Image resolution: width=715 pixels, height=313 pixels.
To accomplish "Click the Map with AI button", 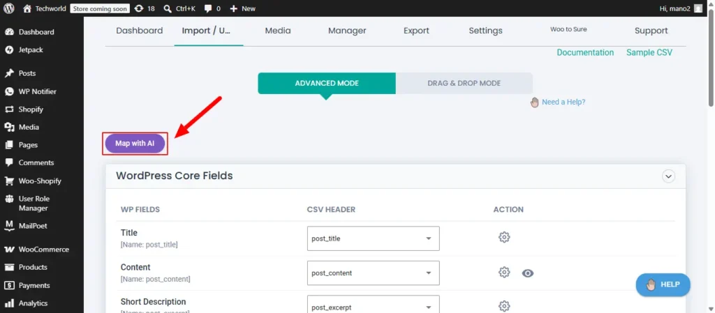I will pos(135,144).
